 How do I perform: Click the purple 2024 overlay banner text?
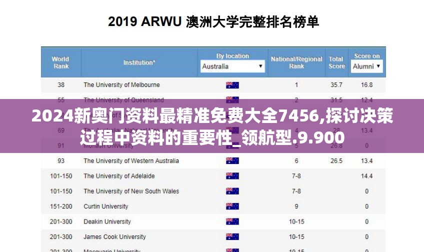click(212, 126)
